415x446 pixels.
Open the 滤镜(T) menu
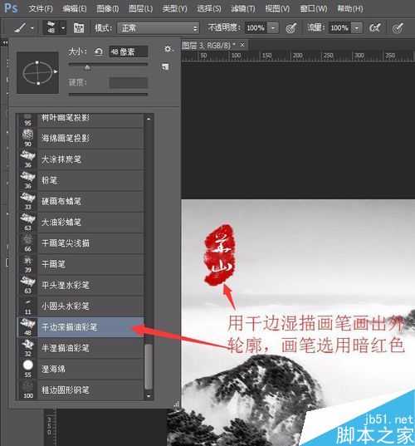(243, 9)
